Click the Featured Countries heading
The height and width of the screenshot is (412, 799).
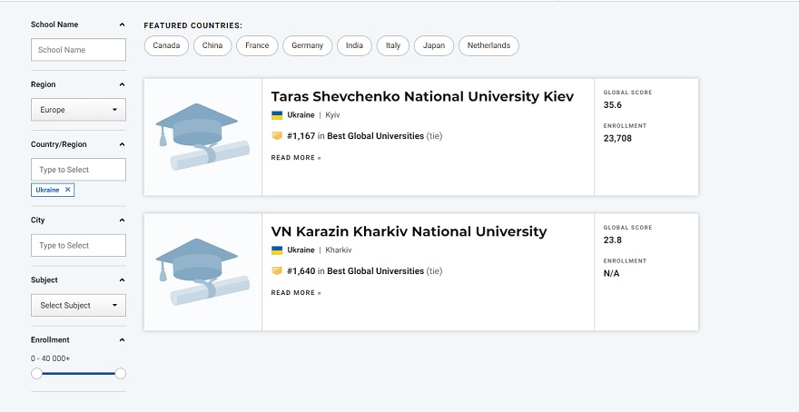[x=193, y=25]
